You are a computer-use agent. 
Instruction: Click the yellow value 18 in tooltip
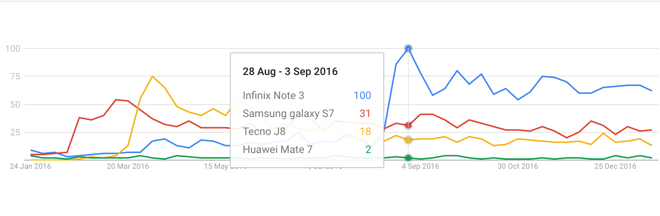point(365,132)
